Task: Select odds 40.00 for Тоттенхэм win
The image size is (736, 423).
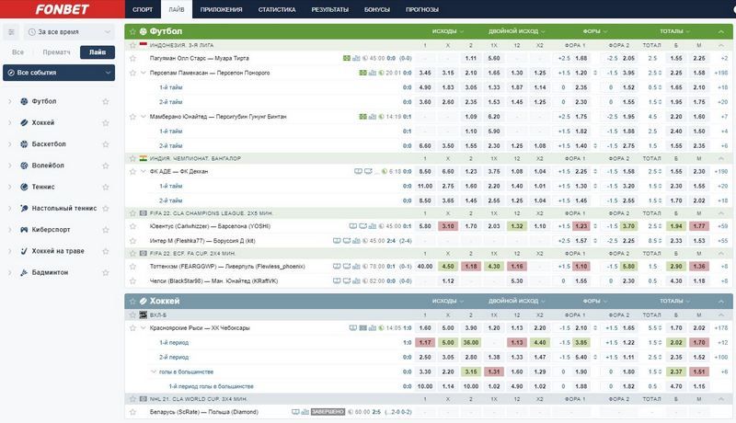Action: pyautogui.click(x=425, y=267)
